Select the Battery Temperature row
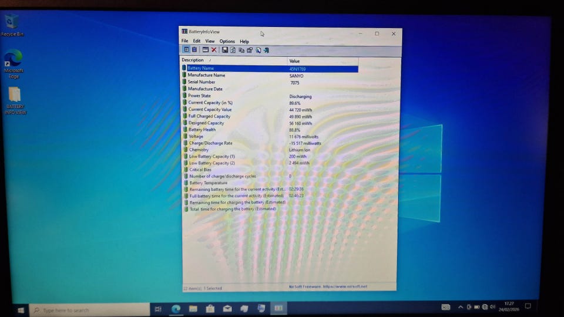 point(270,183)
